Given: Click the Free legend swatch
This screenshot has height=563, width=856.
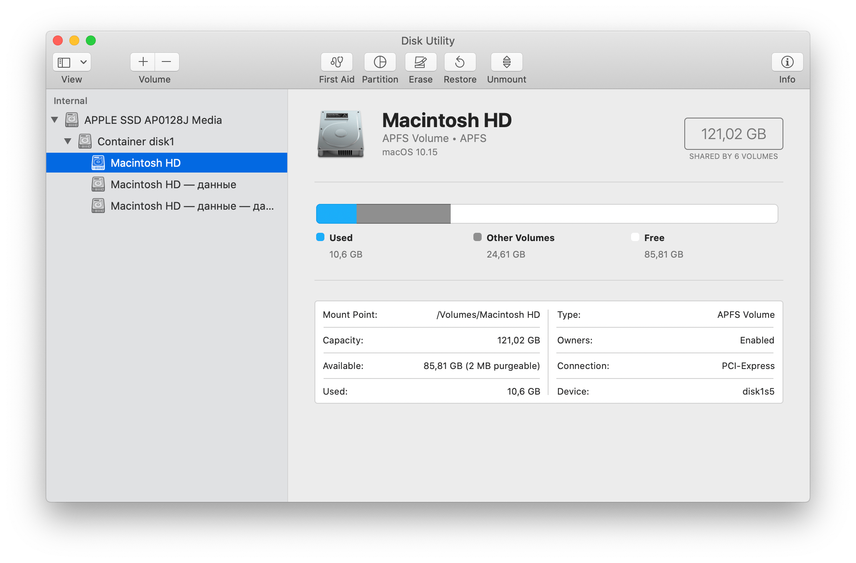Looking at the screenshot, I should coord(635,237).
